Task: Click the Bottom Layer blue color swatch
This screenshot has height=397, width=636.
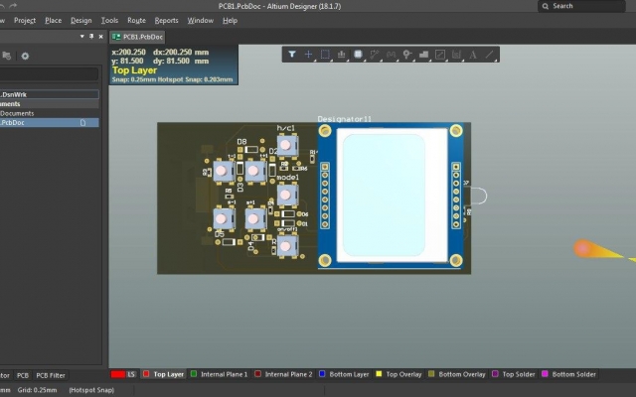Action: click(x=322, y=374)
